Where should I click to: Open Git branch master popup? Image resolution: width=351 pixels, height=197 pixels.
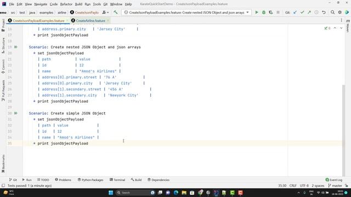pyautogui.click(x=335, y=186)
